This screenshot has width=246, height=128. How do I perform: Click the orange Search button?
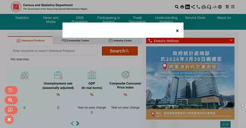[120, 51]
